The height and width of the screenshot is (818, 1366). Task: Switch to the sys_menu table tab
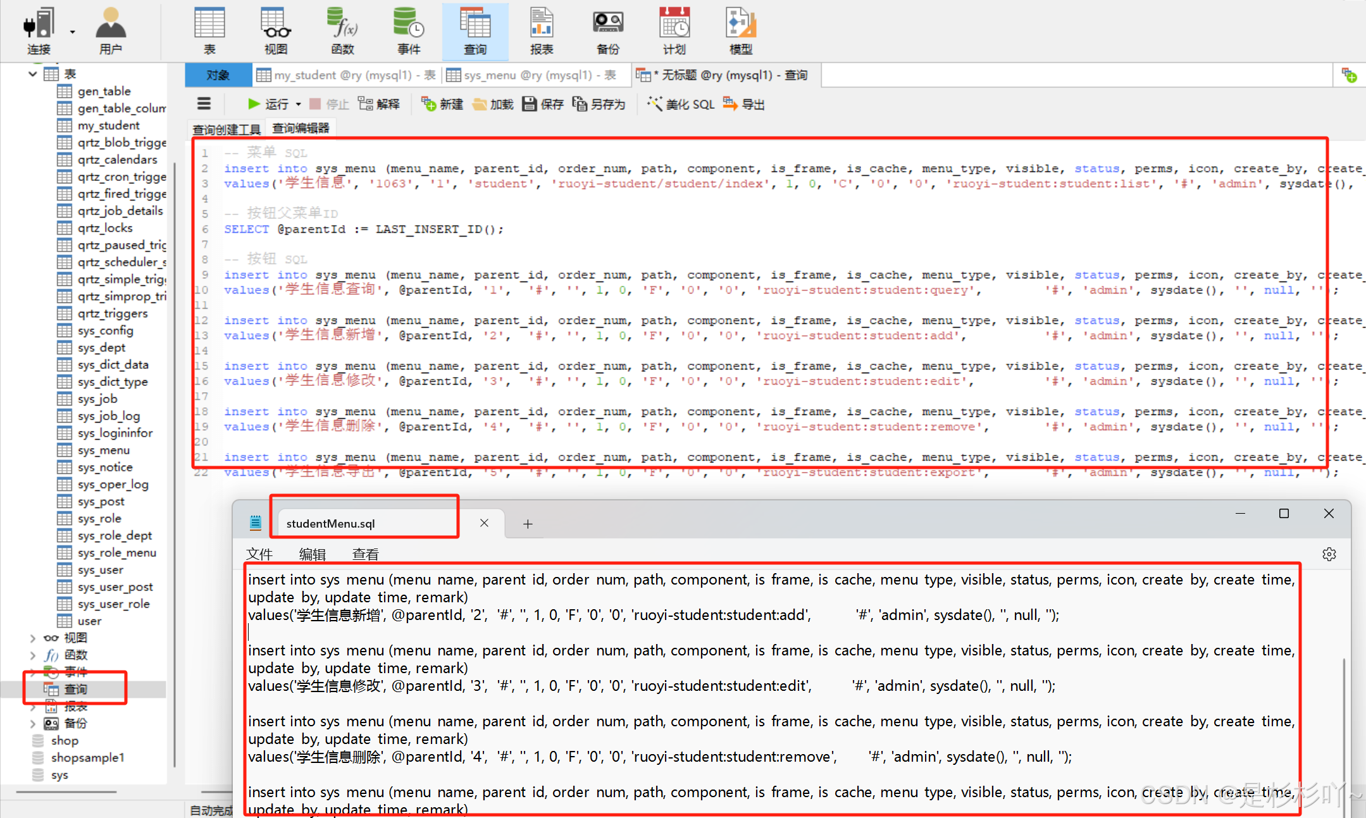click(531, 75)
